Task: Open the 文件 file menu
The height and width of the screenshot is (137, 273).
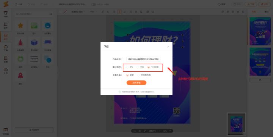Action: 18,4
